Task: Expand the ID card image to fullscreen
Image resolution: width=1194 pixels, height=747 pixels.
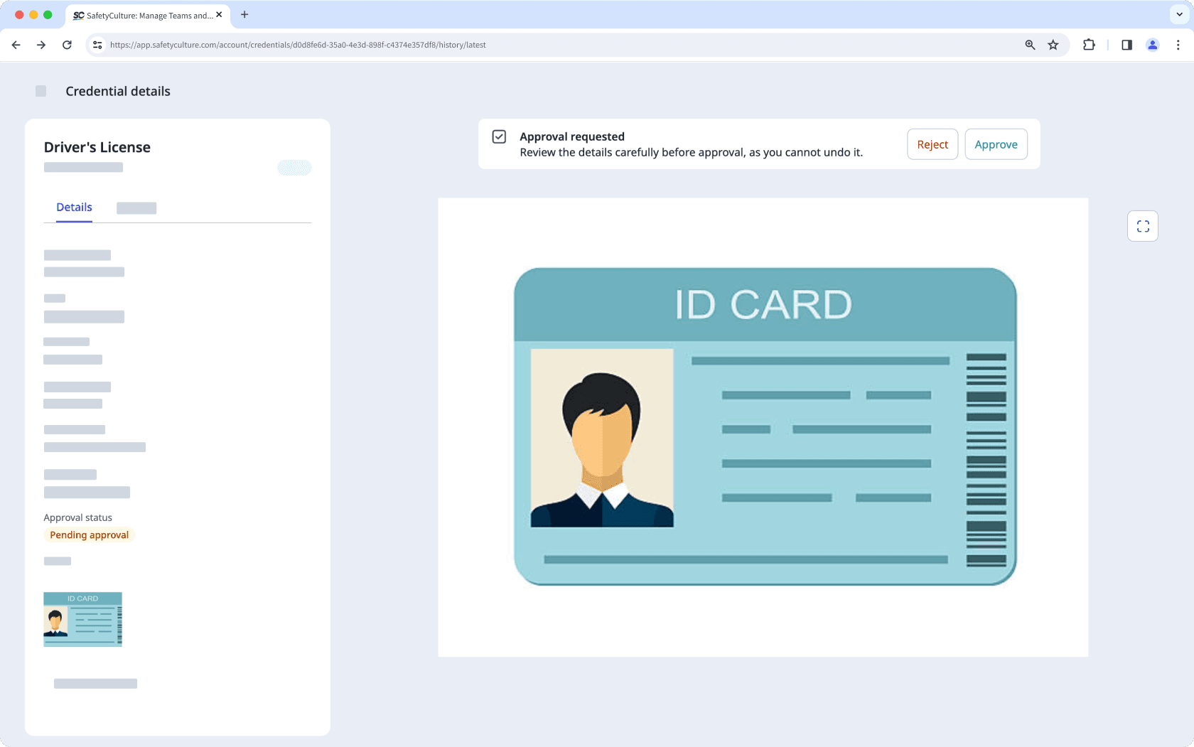Action: click(x=1142, y=225)
